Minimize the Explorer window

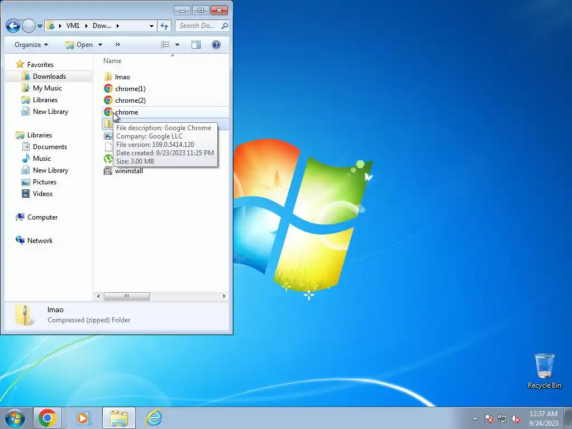tap(183, 10)
